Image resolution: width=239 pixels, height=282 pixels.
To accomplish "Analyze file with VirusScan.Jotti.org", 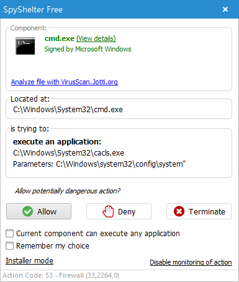I will tap(65, 82).
